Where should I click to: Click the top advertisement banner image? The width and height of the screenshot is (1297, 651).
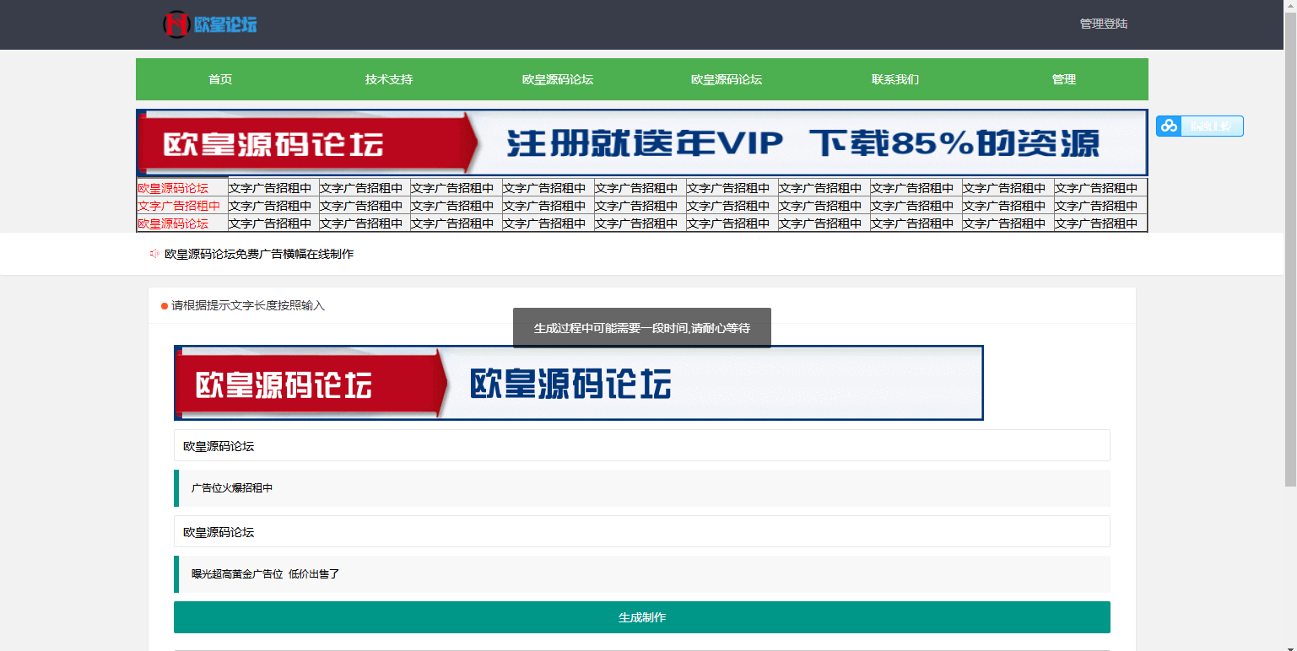click(x=641, y=143)
